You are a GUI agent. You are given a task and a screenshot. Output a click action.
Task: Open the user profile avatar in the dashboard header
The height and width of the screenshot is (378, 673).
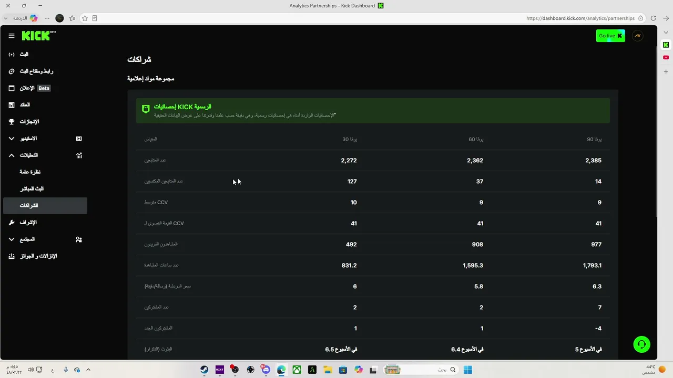(x=638, y=36)
